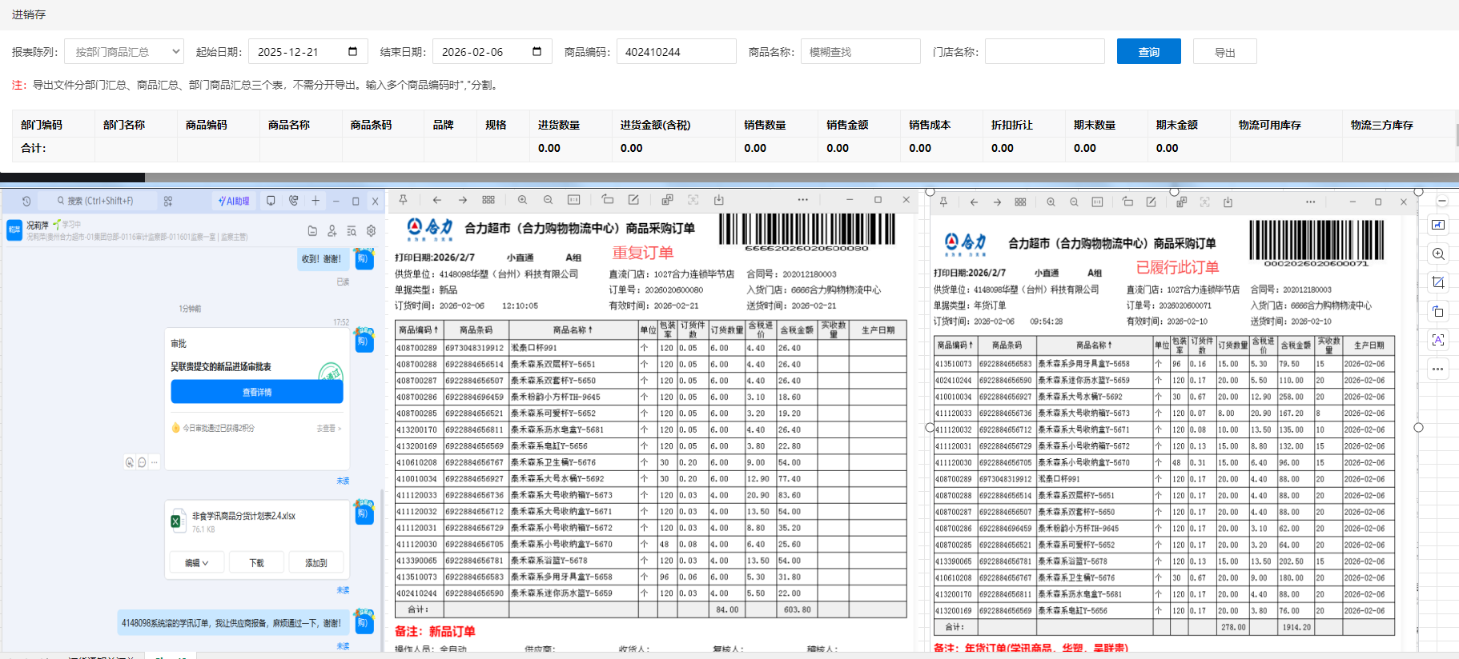Click 下载 to download the xlsx file
This screenshot has height=659, width=1459.
coord(256,563)
